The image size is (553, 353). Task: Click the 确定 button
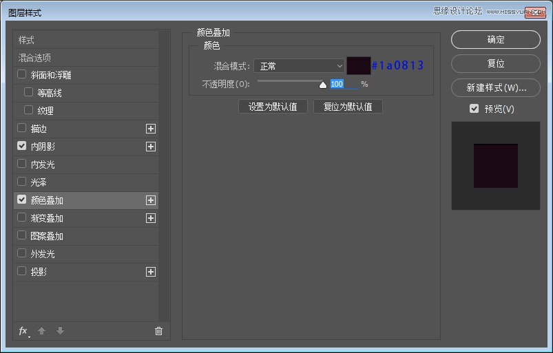coord(496,39)
